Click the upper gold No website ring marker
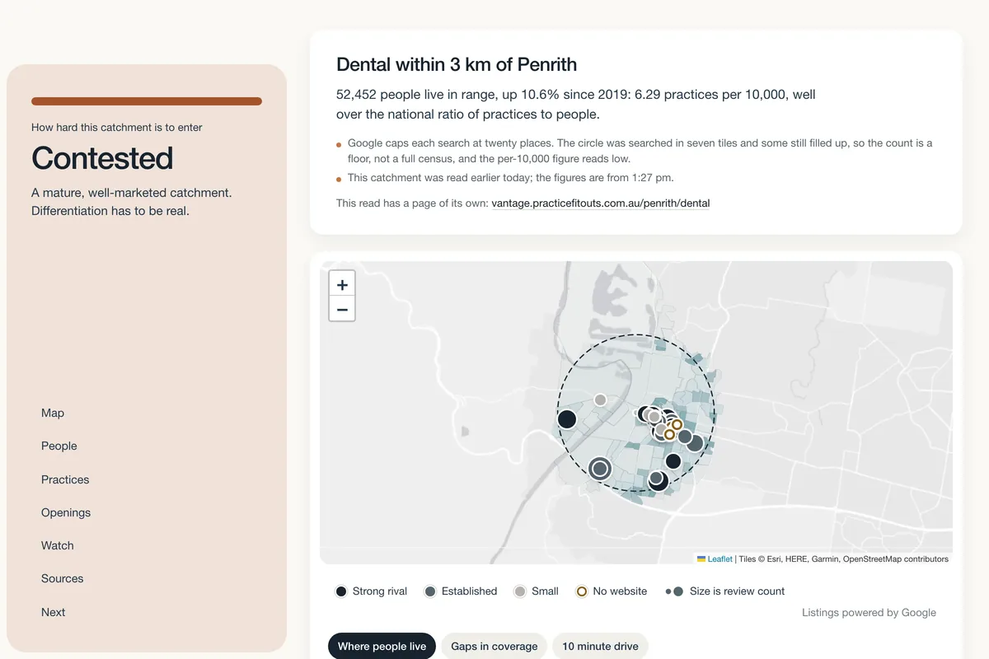 [677, 425]
